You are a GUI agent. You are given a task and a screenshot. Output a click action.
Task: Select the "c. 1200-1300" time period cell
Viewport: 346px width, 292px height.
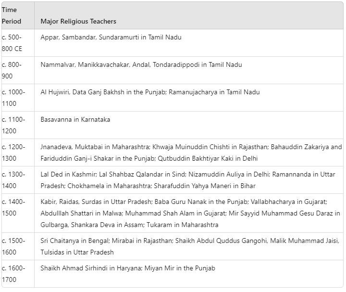pos(13,152)
